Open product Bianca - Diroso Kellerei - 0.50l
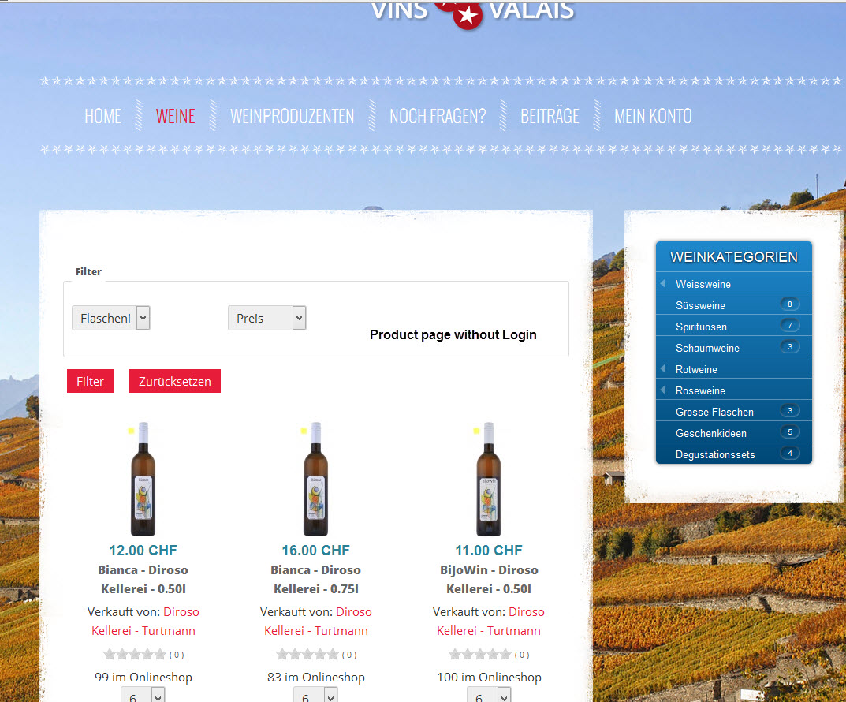 pyautogui.click(x=143, y=579)
